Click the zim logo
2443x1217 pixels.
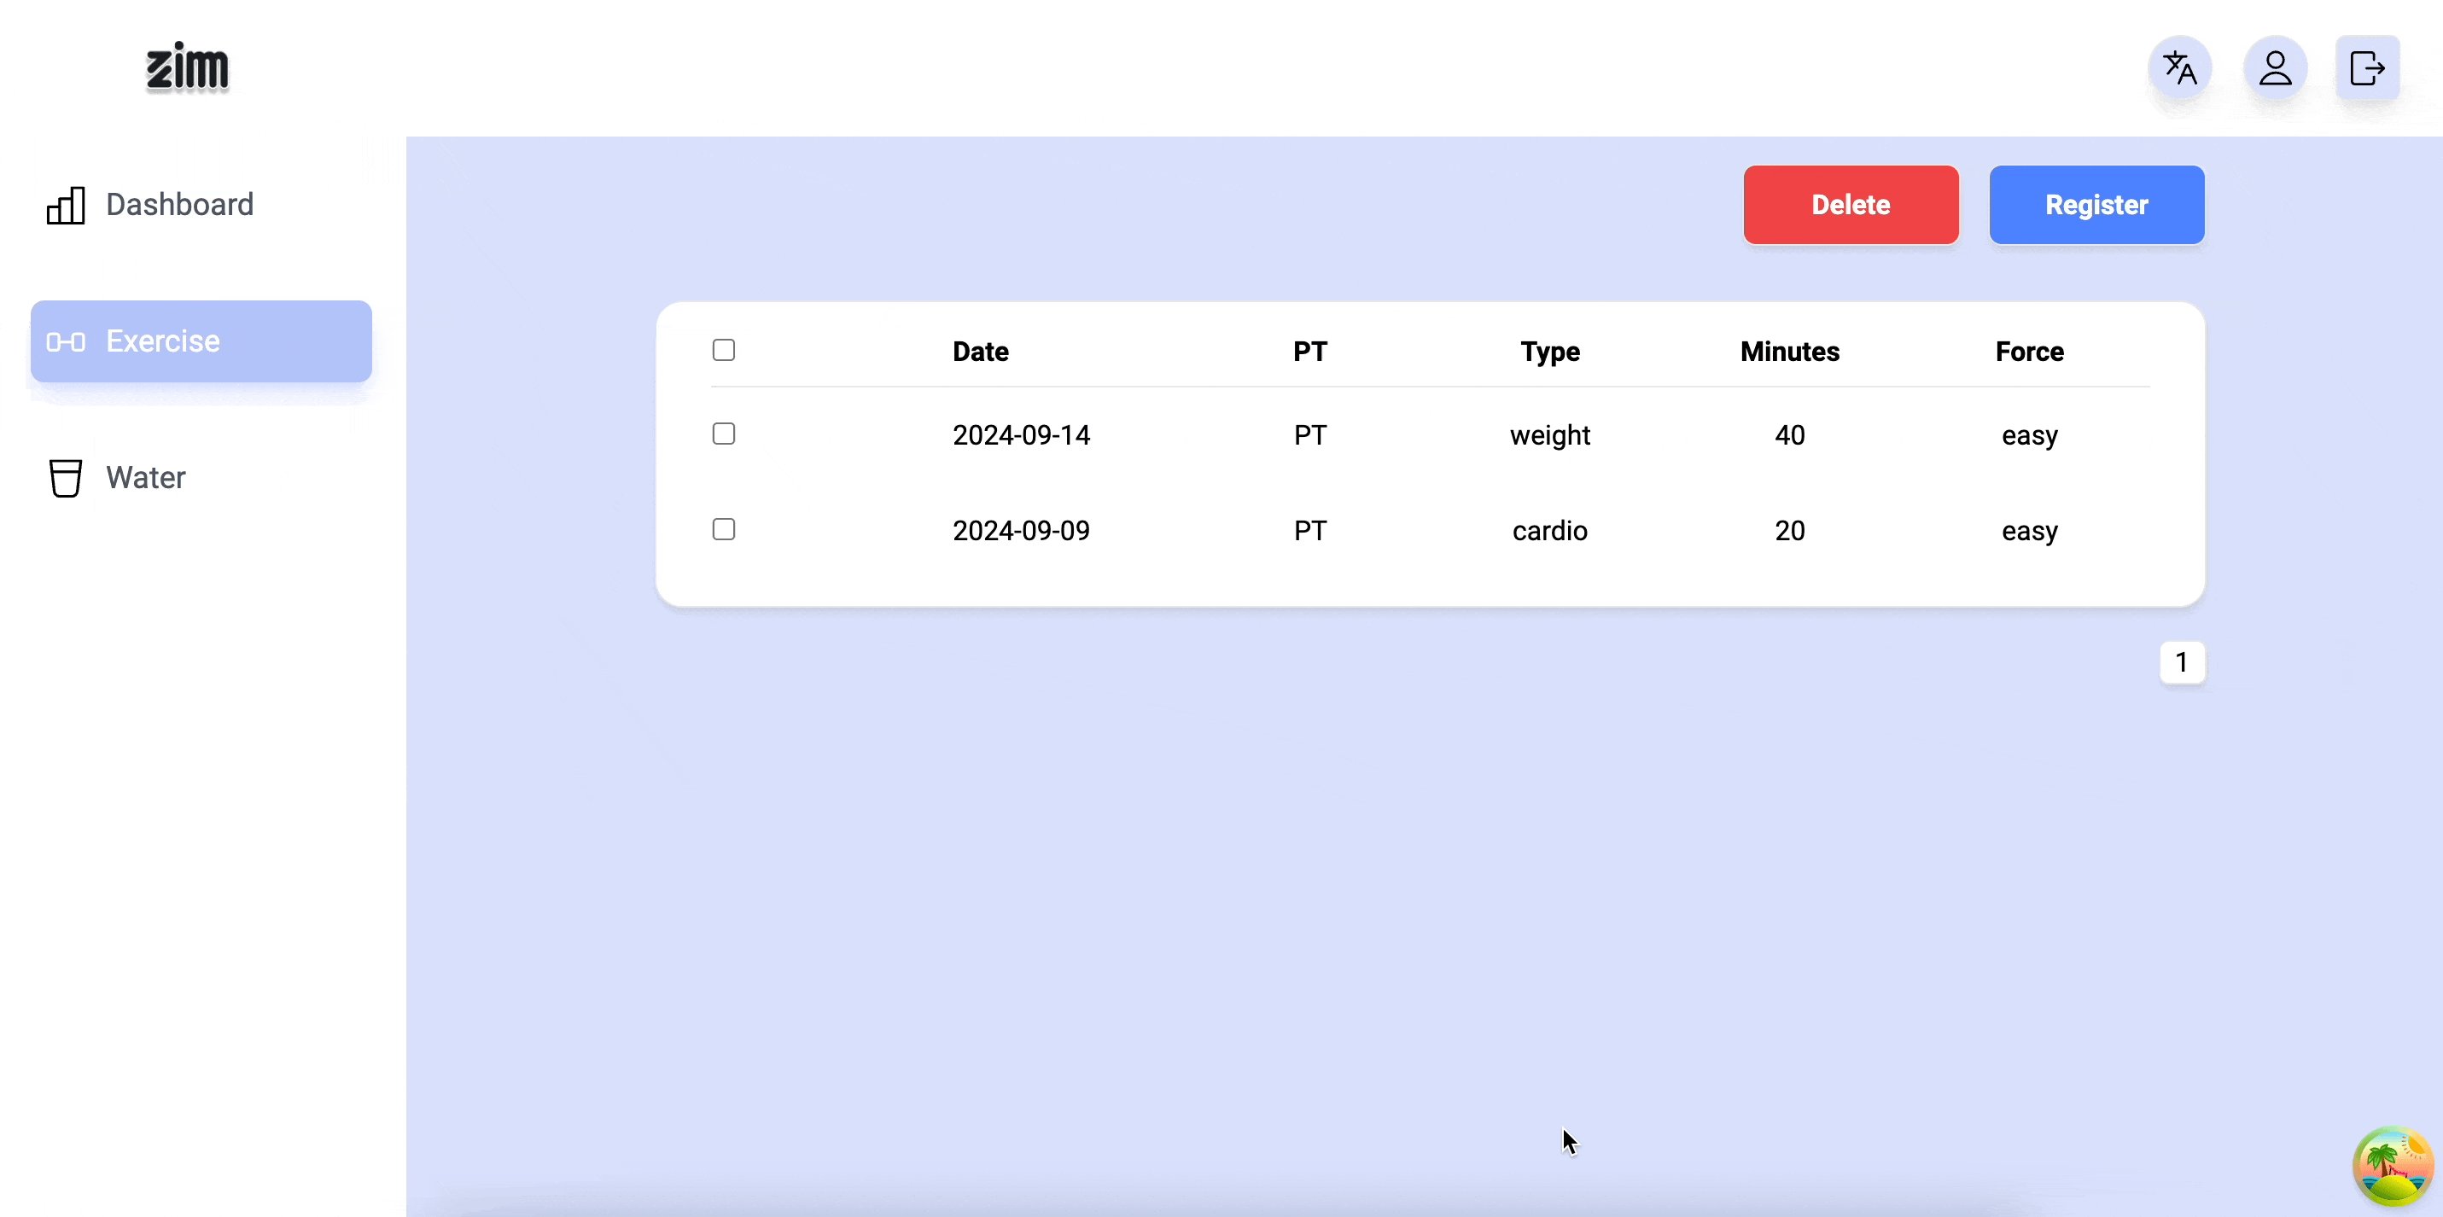point(187,67)
